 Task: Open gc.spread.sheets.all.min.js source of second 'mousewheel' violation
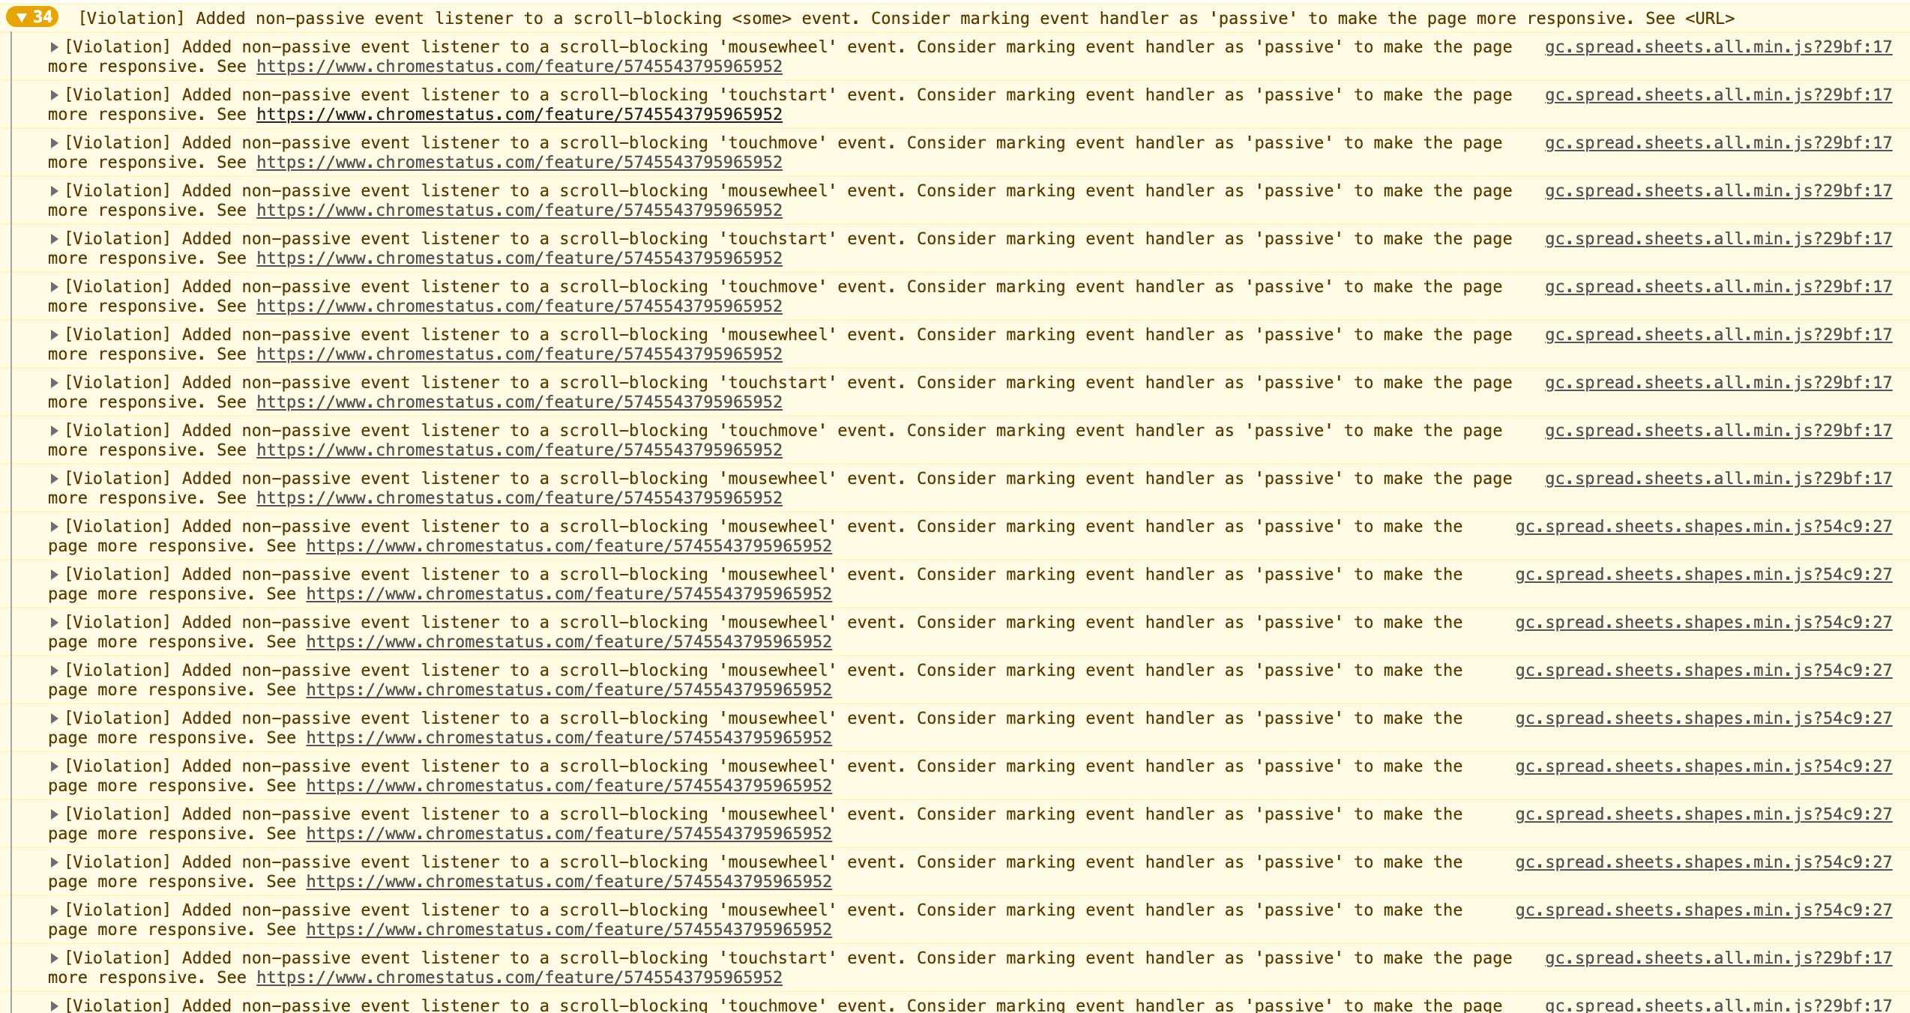(1718, 191)
